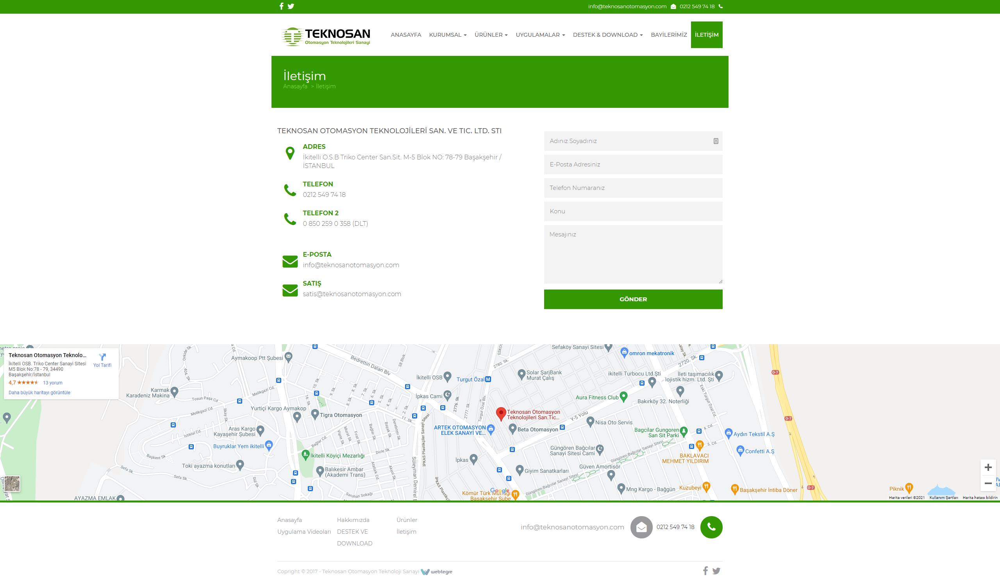
Task: Click phone number 0212 549 74 18 under TELEFON
Action: coord(324,195)
